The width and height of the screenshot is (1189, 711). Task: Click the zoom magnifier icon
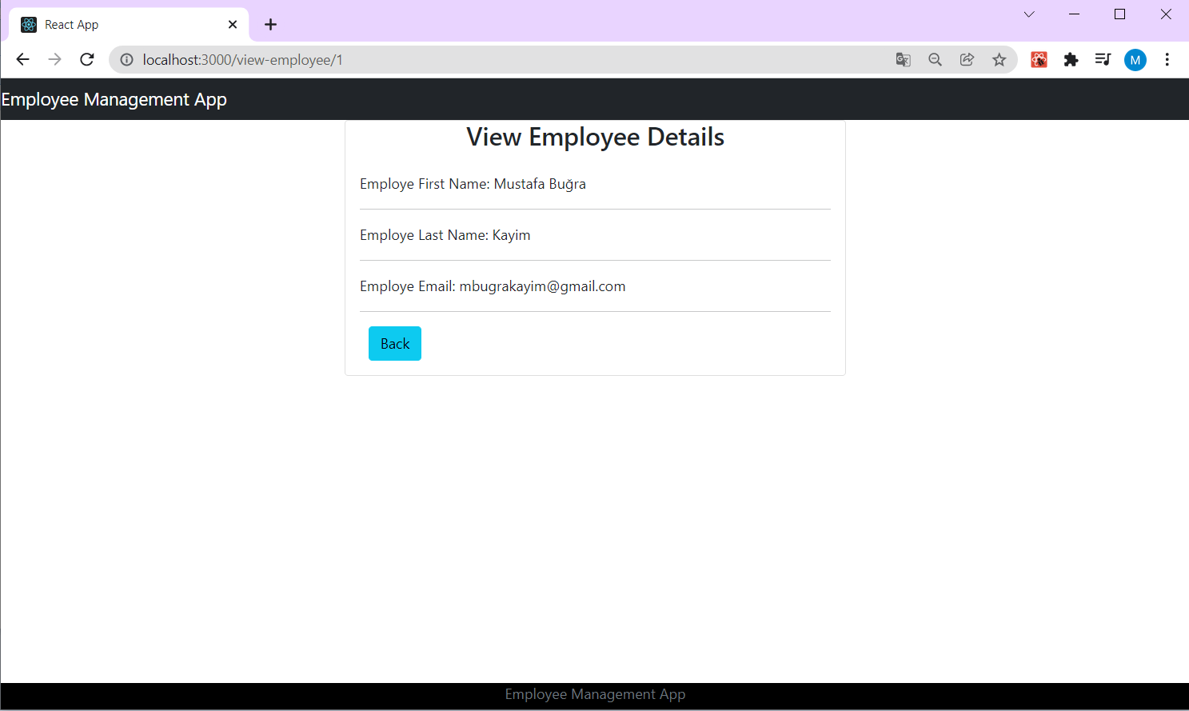coord(935,59)
